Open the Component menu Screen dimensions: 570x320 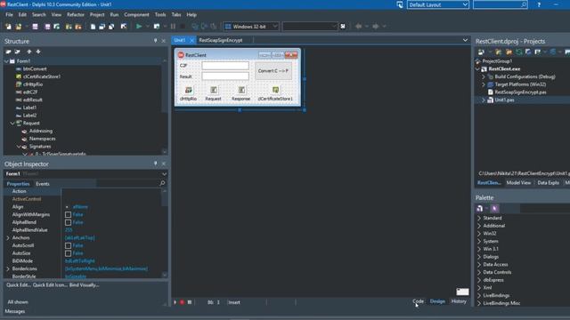click(x=136, y=15)
